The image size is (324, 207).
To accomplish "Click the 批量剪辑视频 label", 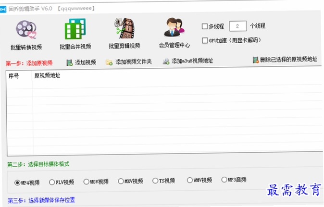I will coord(125,46).
